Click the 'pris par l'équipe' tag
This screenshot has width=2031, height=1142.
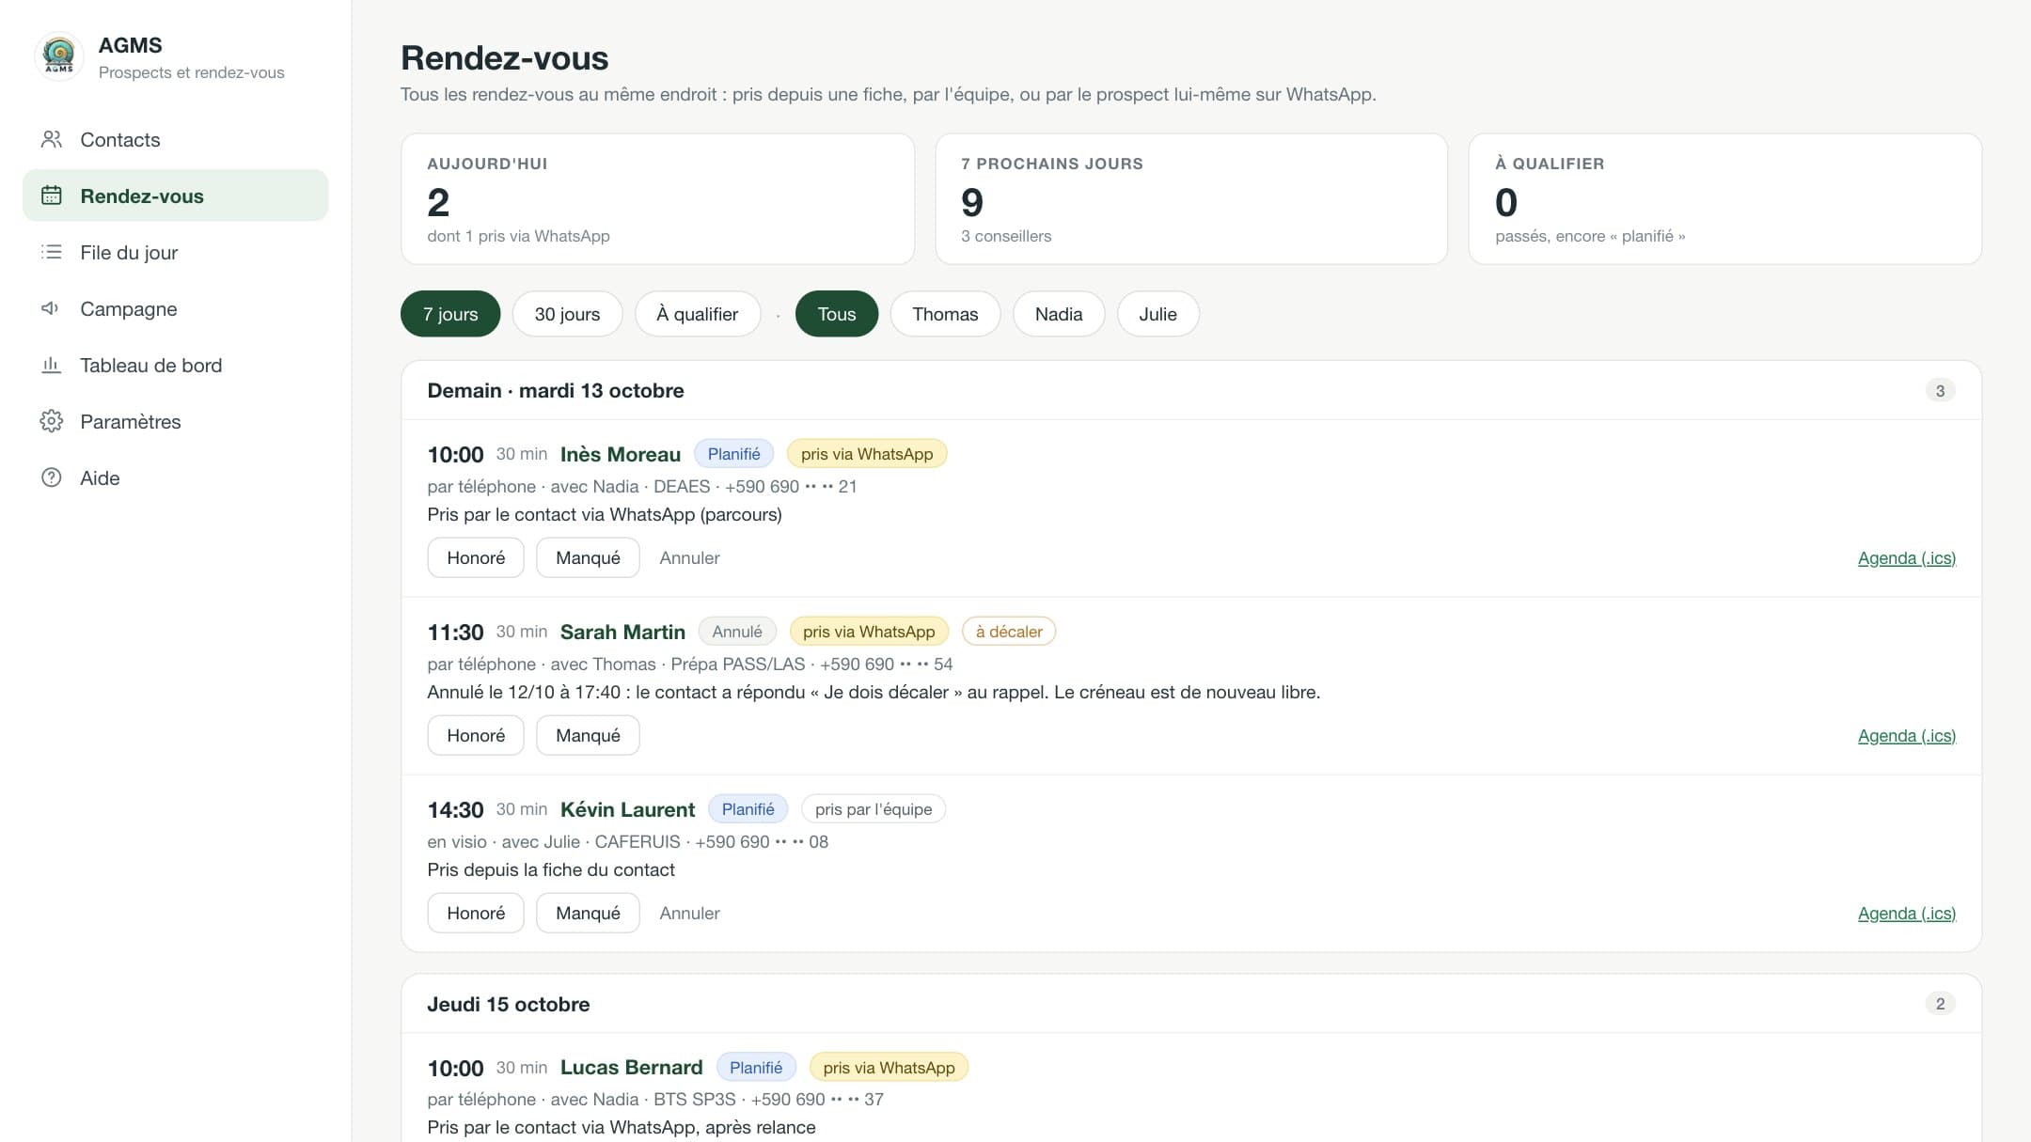pyautogui.click(x=874, y=809)
